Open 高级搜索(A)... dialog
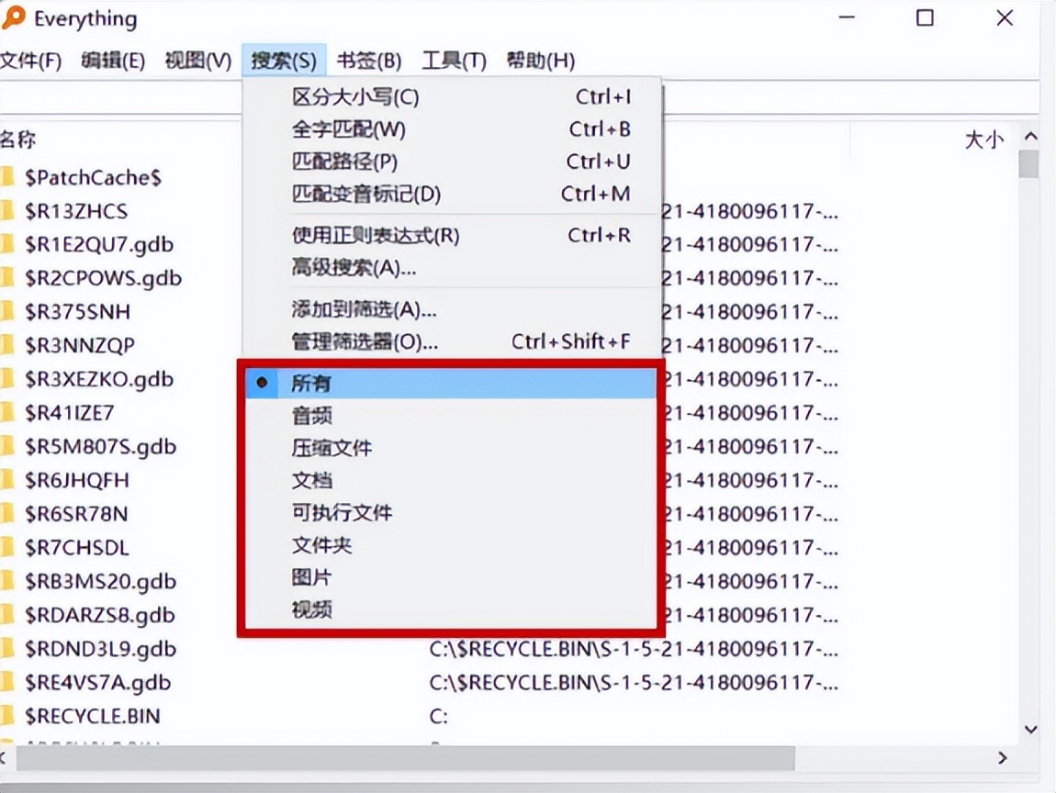The width and height of the screenshot is (1056, 793). coord(451,268)
